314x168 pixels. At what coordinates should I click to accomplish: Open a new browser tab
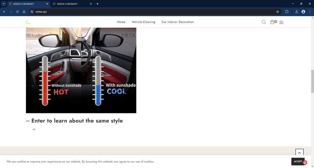pos(97,4)
